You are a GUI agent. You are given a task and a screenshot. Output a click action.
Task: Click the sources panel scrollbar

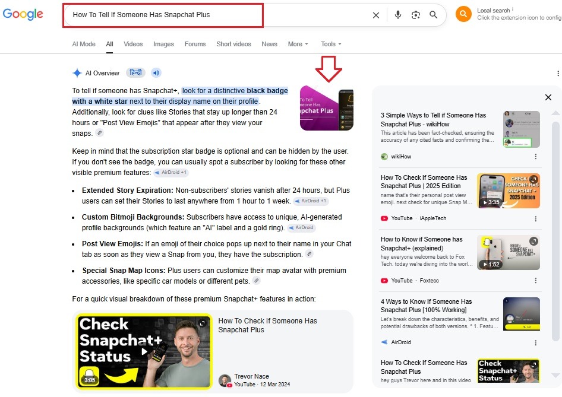[555, 231]
